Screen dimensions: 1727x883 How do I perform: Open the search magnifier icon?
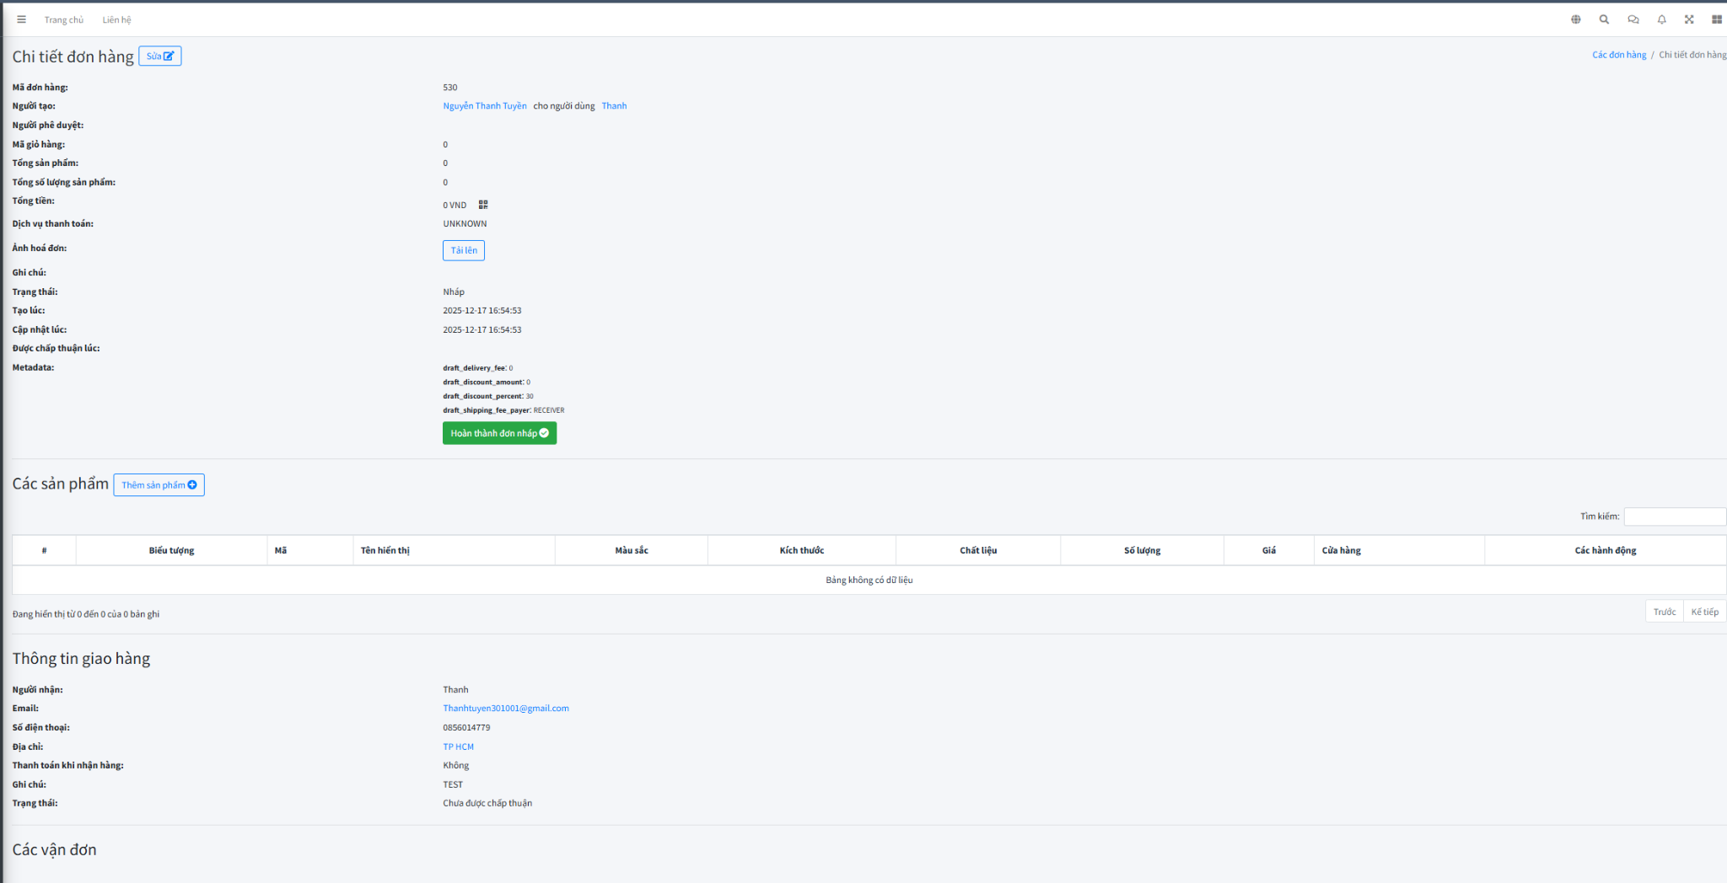pos(1604,19)
